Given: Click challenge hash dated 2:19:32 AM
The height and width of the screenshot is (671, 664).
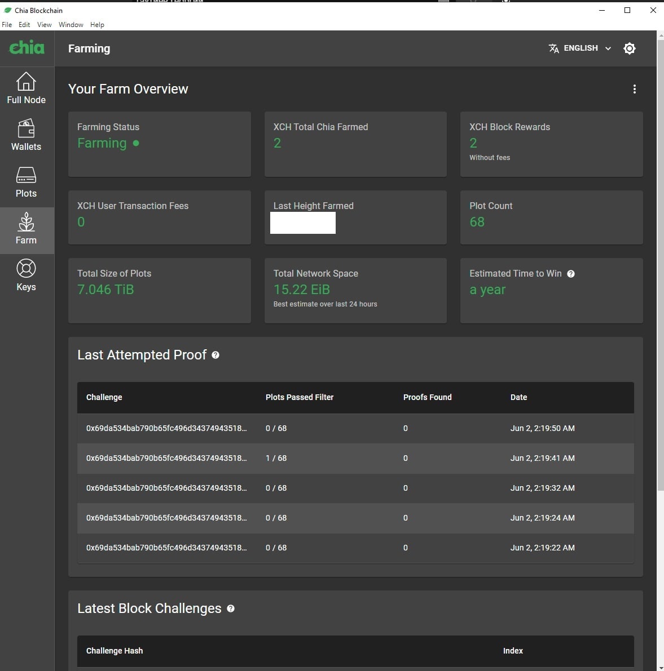Looking at the screenshot, I should click(x=166, y=488).
